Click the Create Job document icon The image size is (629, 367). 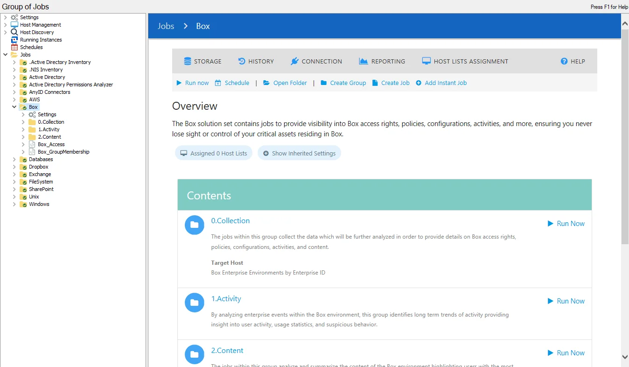click(x=375, y=83)
